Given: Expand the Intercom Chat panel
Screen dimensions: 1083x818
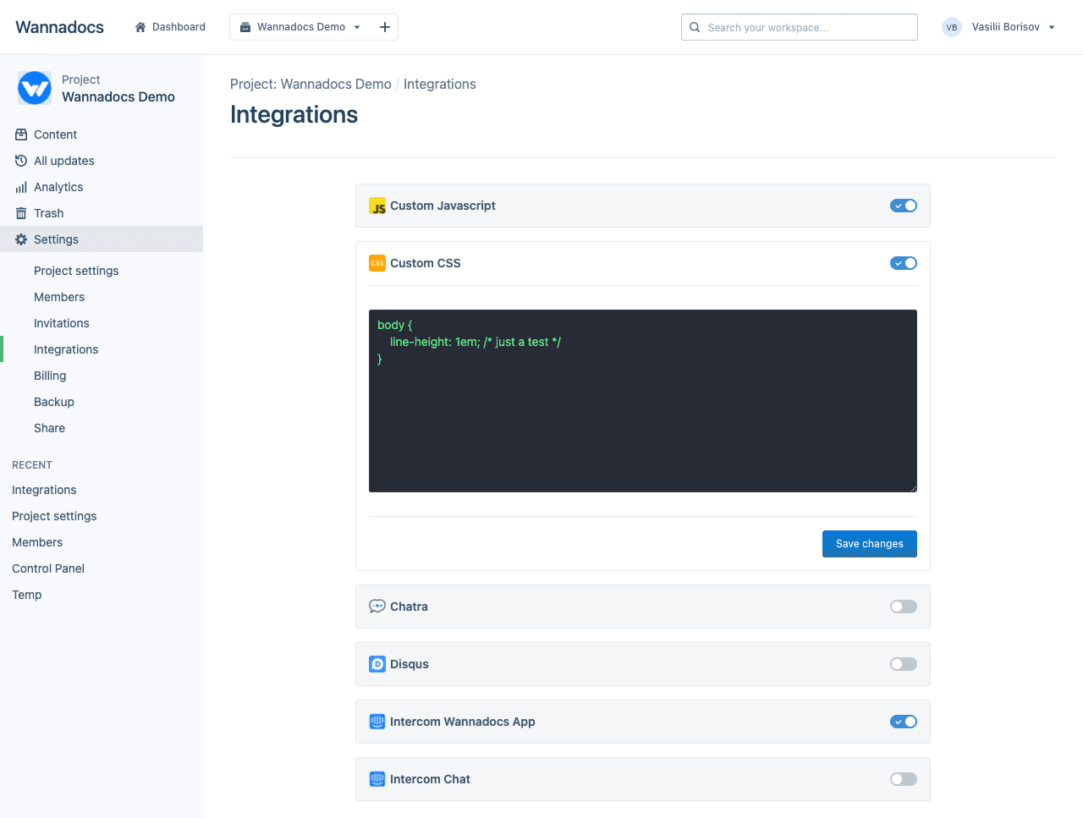Looking at the screenshot, I should click(x=643, y=779).
